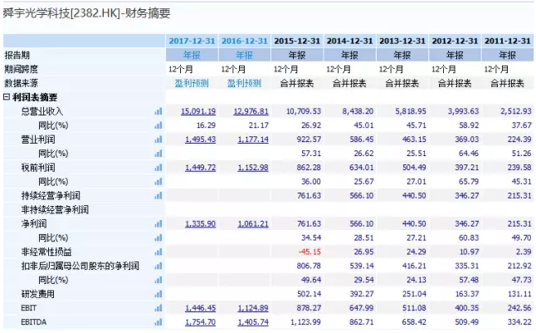Select the 2016-12-31 column header
The width and height of the screenshot is (536, 333).
(x=245, y=41)
